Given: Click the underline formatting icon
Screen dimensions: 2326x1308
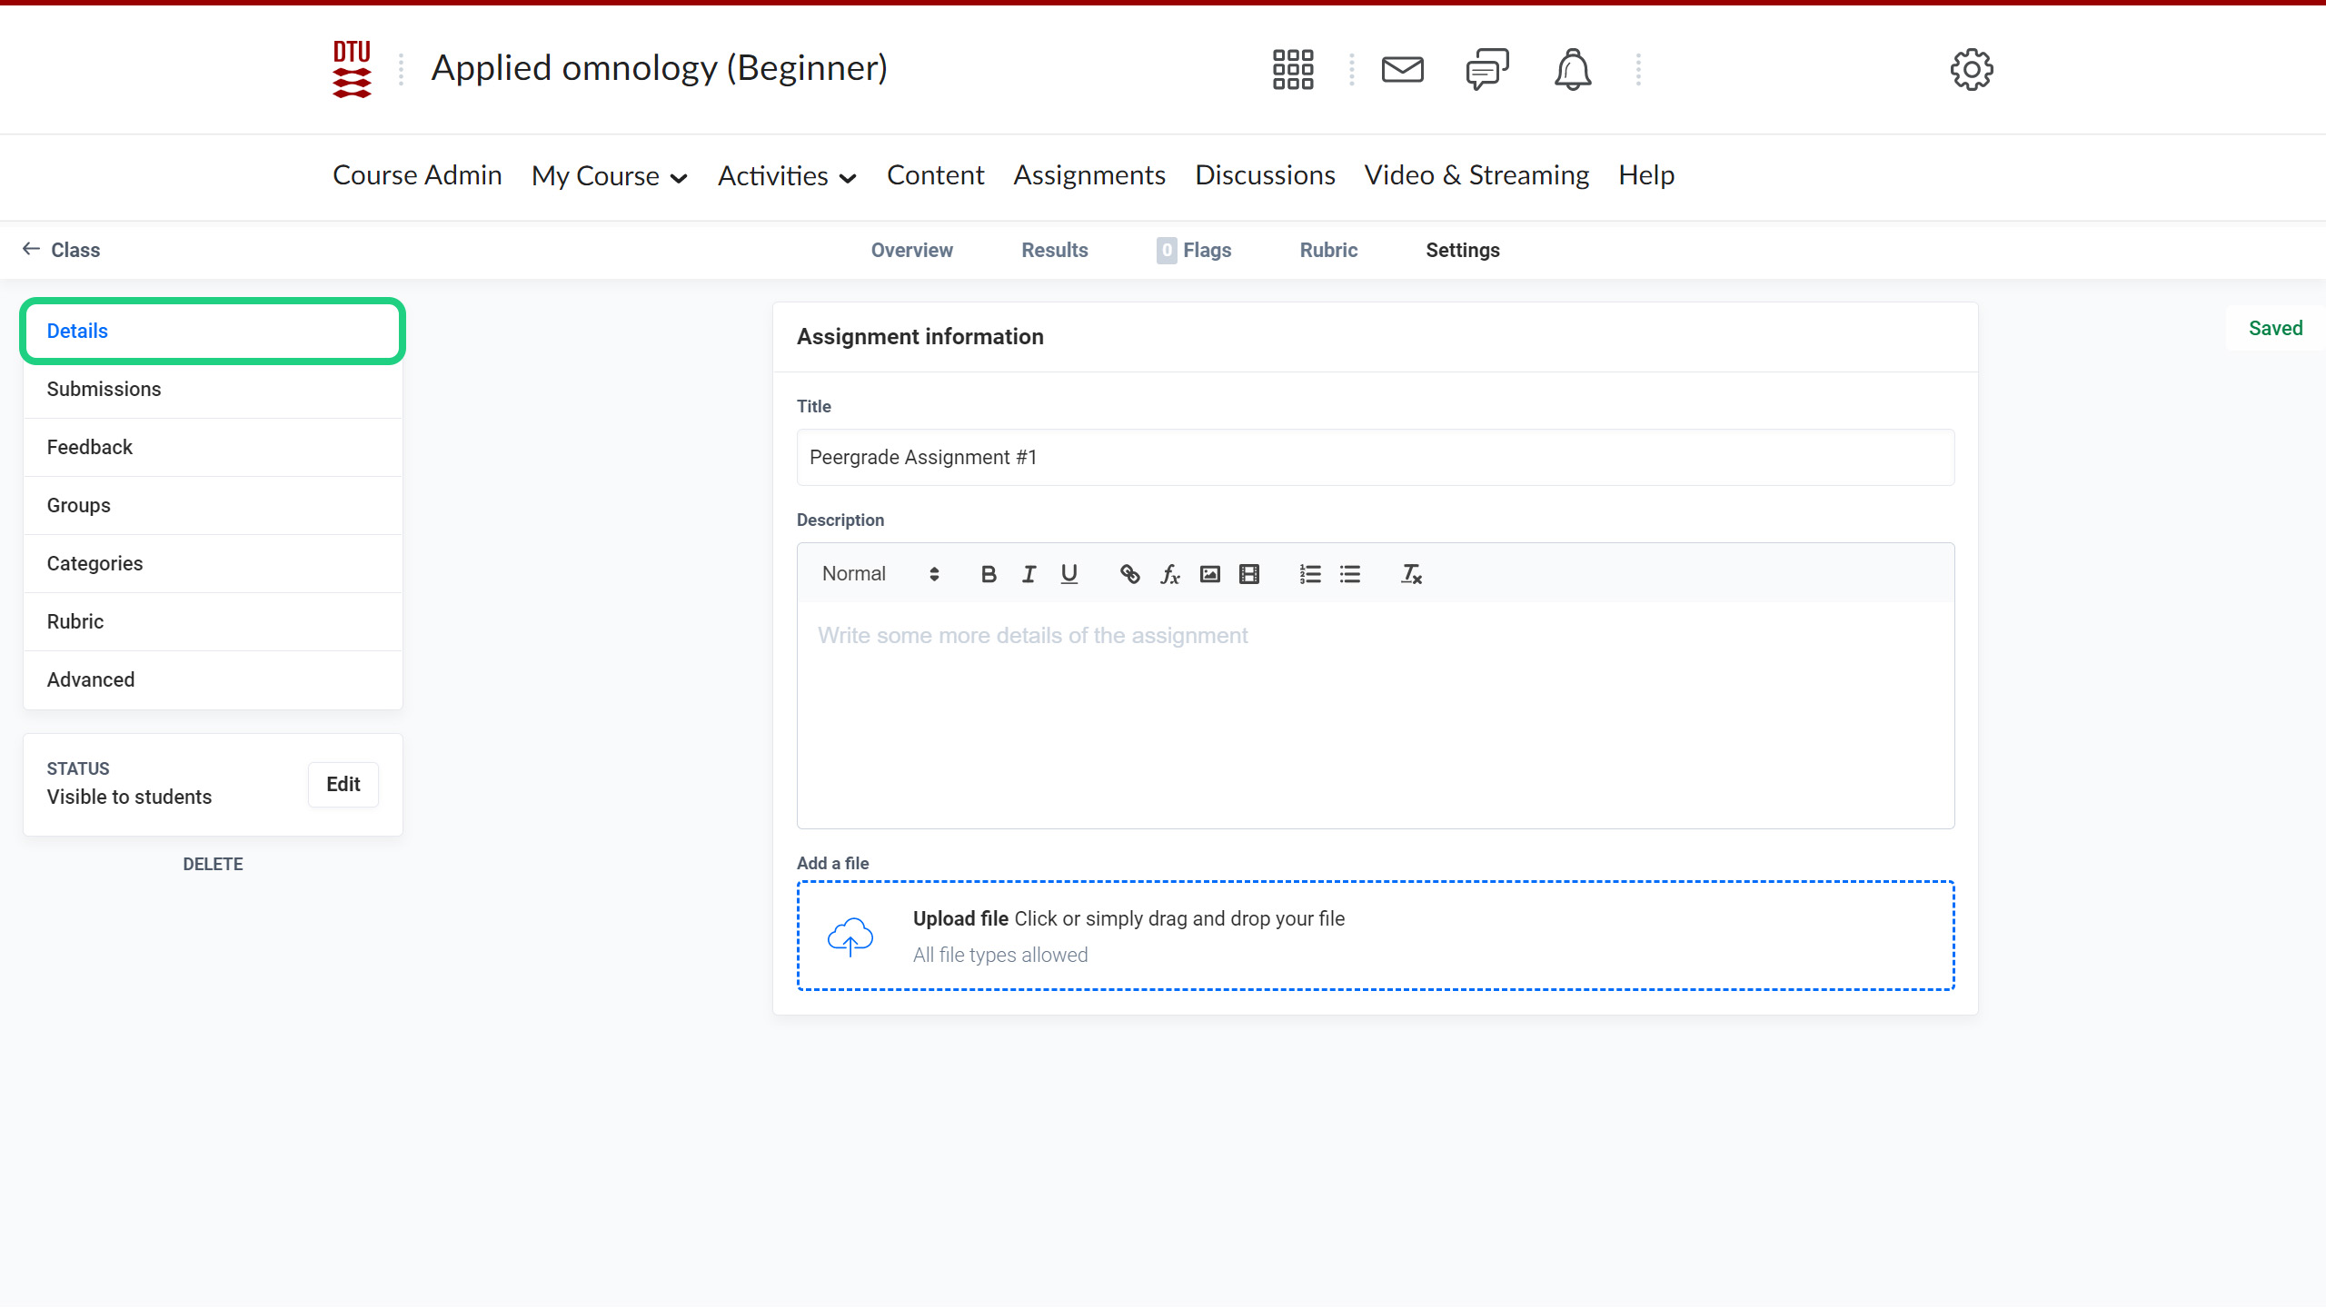Looking at the screenshot, I should [x=1069, y=574].
